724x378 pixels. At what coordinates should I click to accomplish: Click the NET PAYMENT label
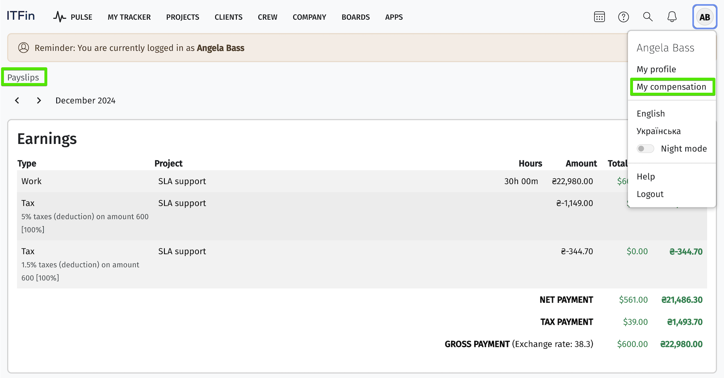click(566, 300)
